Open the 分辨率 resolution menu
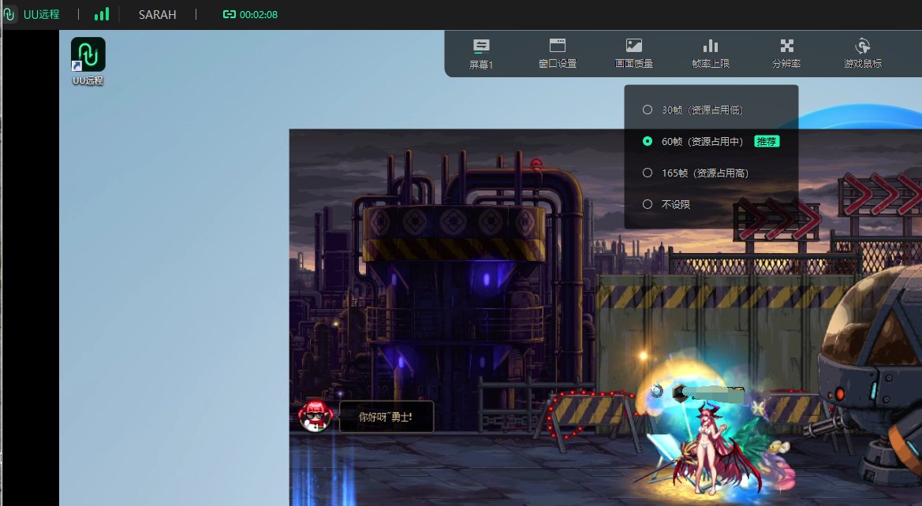The height and width of the screenshot is (506, 922). tap(787, 54)
